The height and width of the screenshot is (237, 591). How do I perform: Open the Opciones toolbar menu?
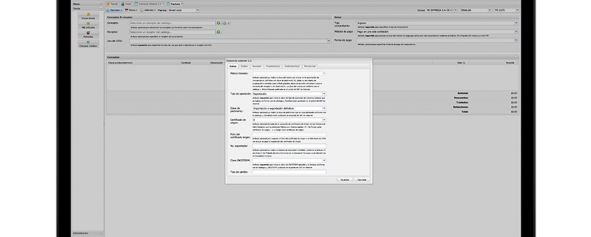coord(114,10)
